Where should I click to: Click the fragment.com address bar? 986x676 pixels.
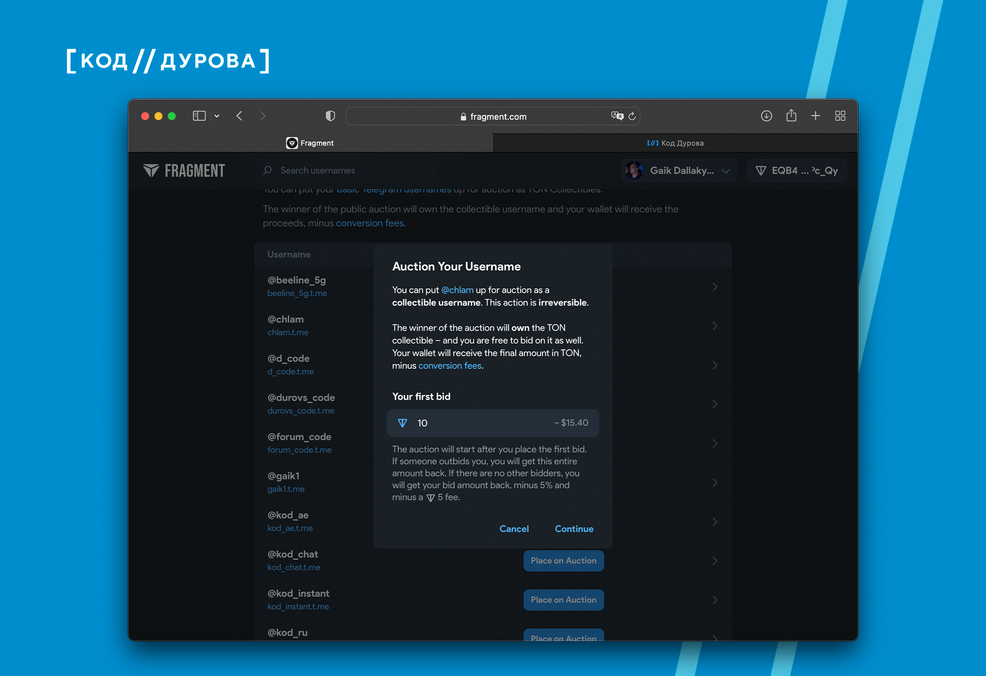tap(493, 116)
